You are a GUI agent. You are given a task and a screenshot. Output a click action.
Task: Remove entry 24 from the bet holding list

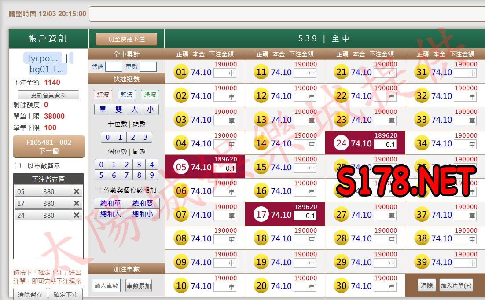tap(77, 215)
